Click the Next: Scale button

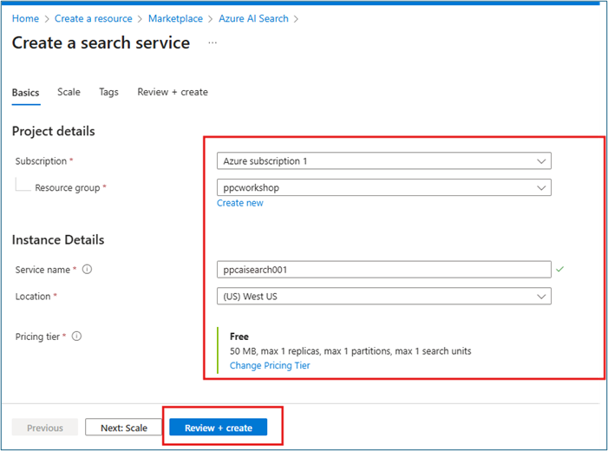click(123, 428)
